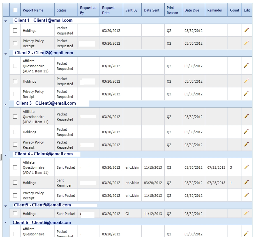Image resolution: width=254 pixels, height=237 pixels.
Task: Click Client5 - Client5@email.com group title
Action: [x=42, y=205]
